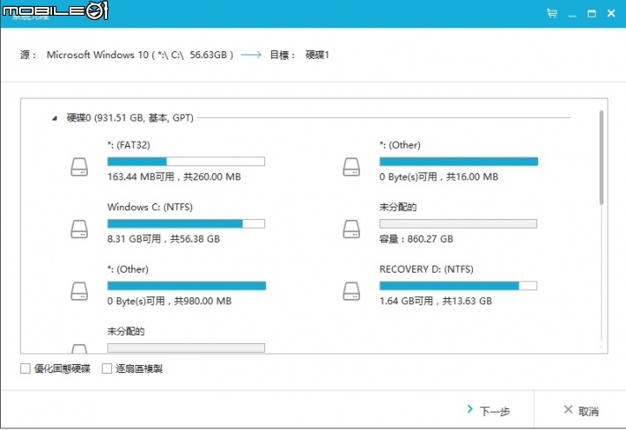The width and height of the screenshot is (626, 431).
Task: Click the target '硬碟1' text
Action: [x=317, y=55]
